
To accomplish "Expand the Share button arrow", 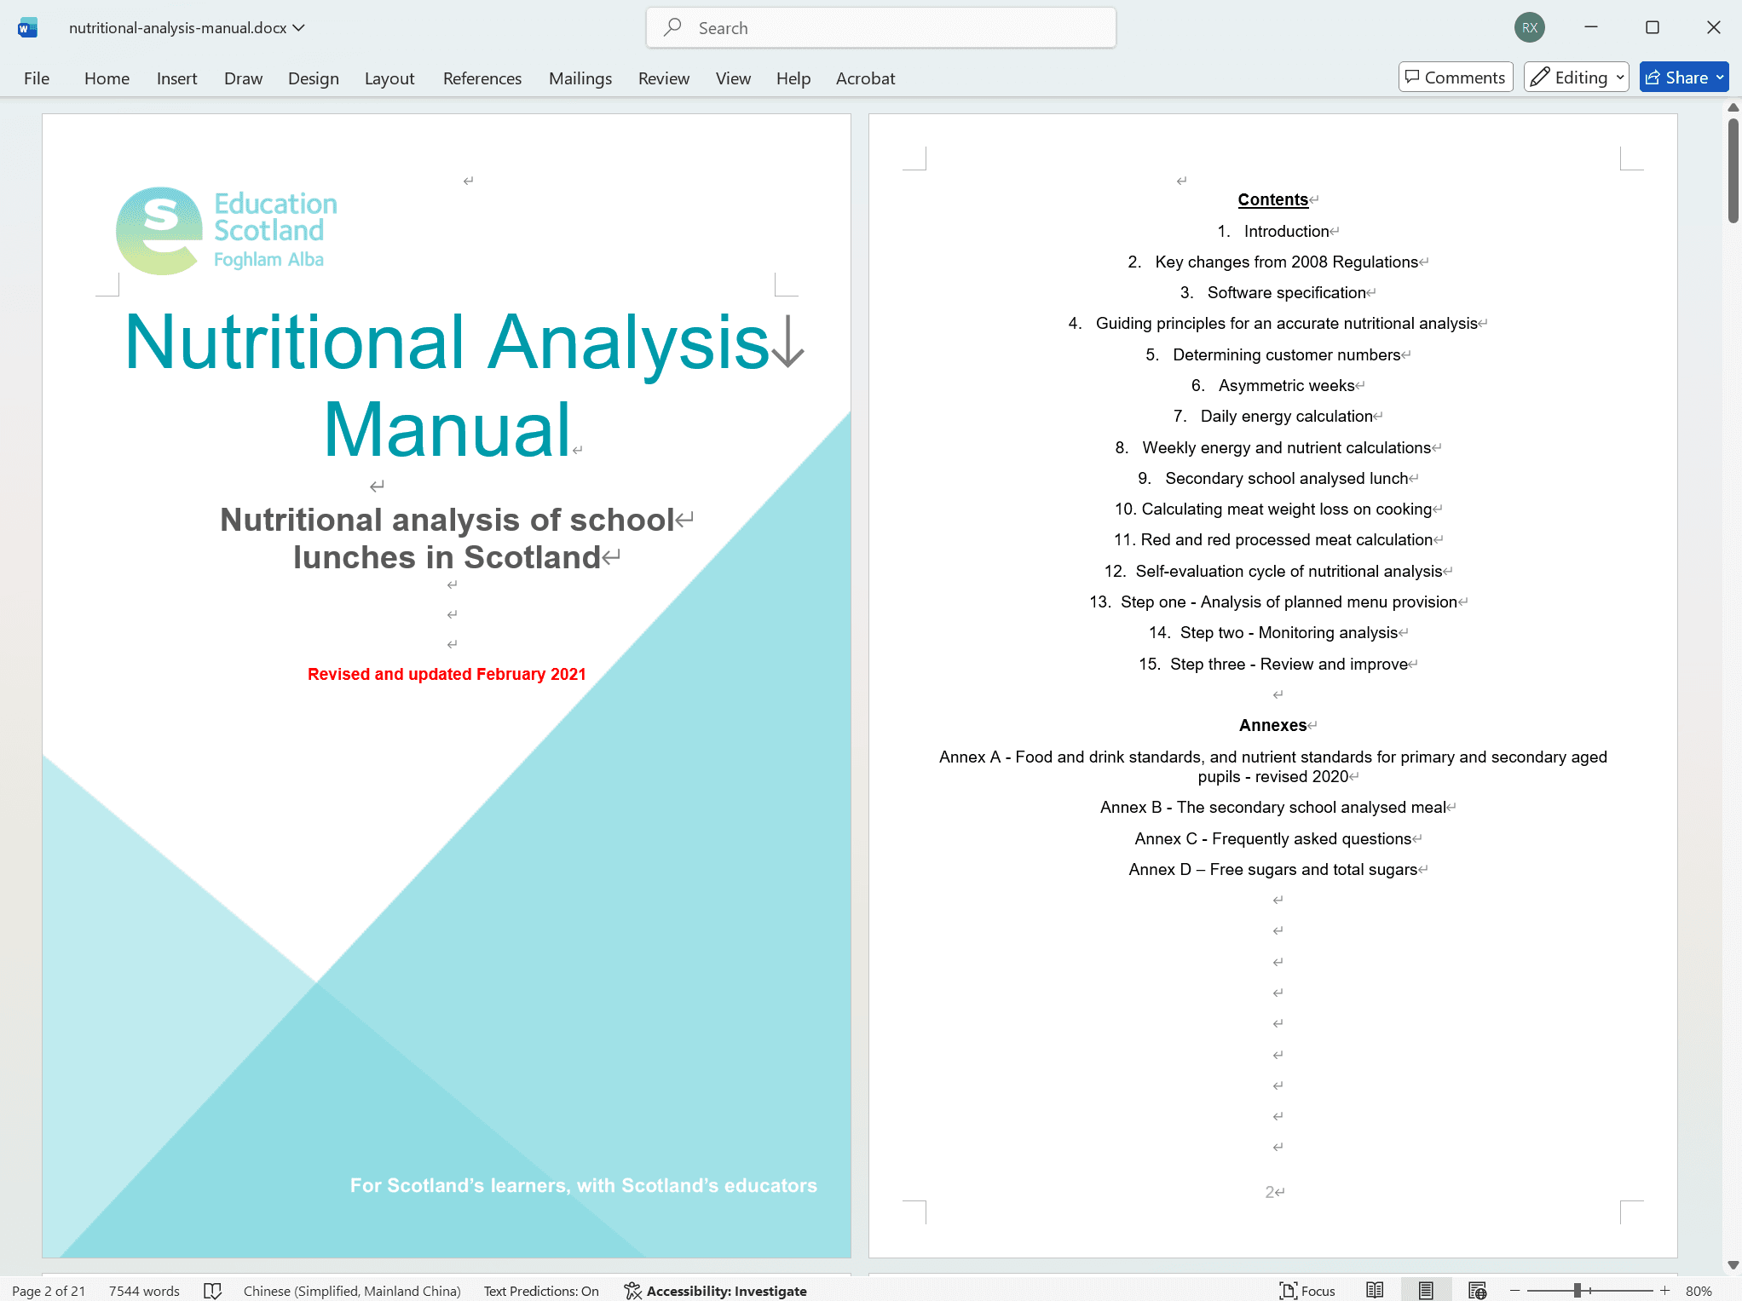I will (1720, 78).
